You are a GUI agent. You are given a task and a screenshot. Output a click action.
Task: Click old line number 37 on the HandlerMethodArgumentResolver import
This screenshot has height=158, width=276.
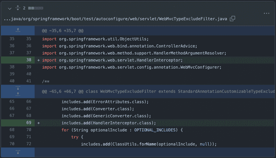coord(12,53)
